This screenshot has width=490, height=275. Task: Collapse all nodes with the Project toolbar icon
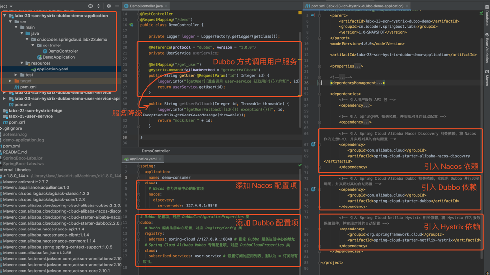99,6
